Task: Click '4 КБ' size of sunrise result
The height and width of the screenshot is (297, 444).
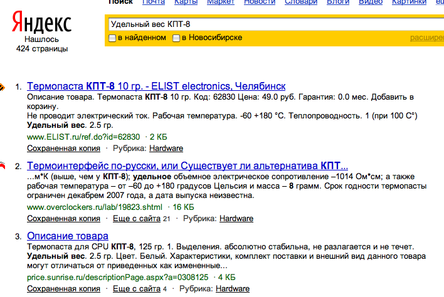Action: pyautogui.click(x=227, y=277)
